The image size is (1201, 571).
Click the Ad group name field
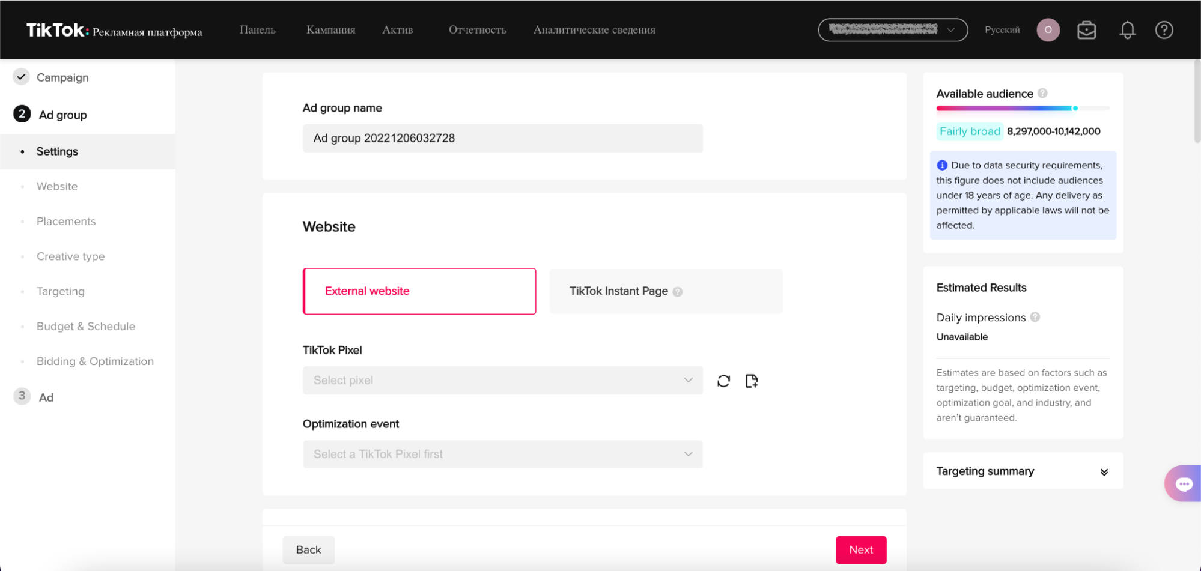click(502, 138)
